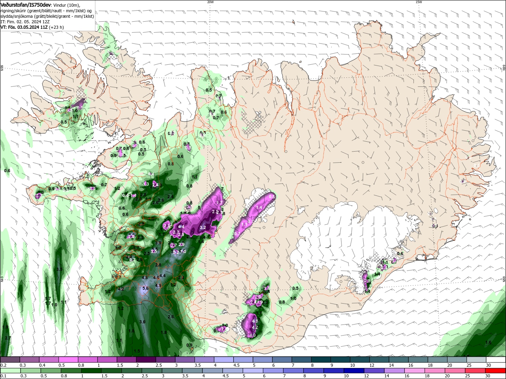This screenshot has height=379, width=506.
Task: Click the darkest purple snow legend swatch
Action: 145,360
